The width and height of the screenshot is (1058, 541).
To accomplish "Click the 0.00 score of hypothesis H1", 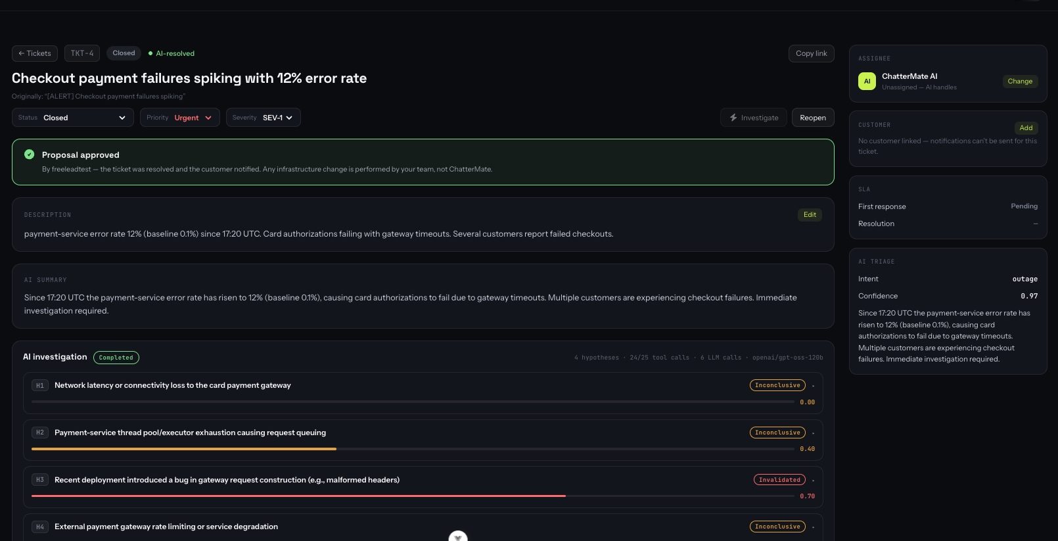I will [807, 402].
